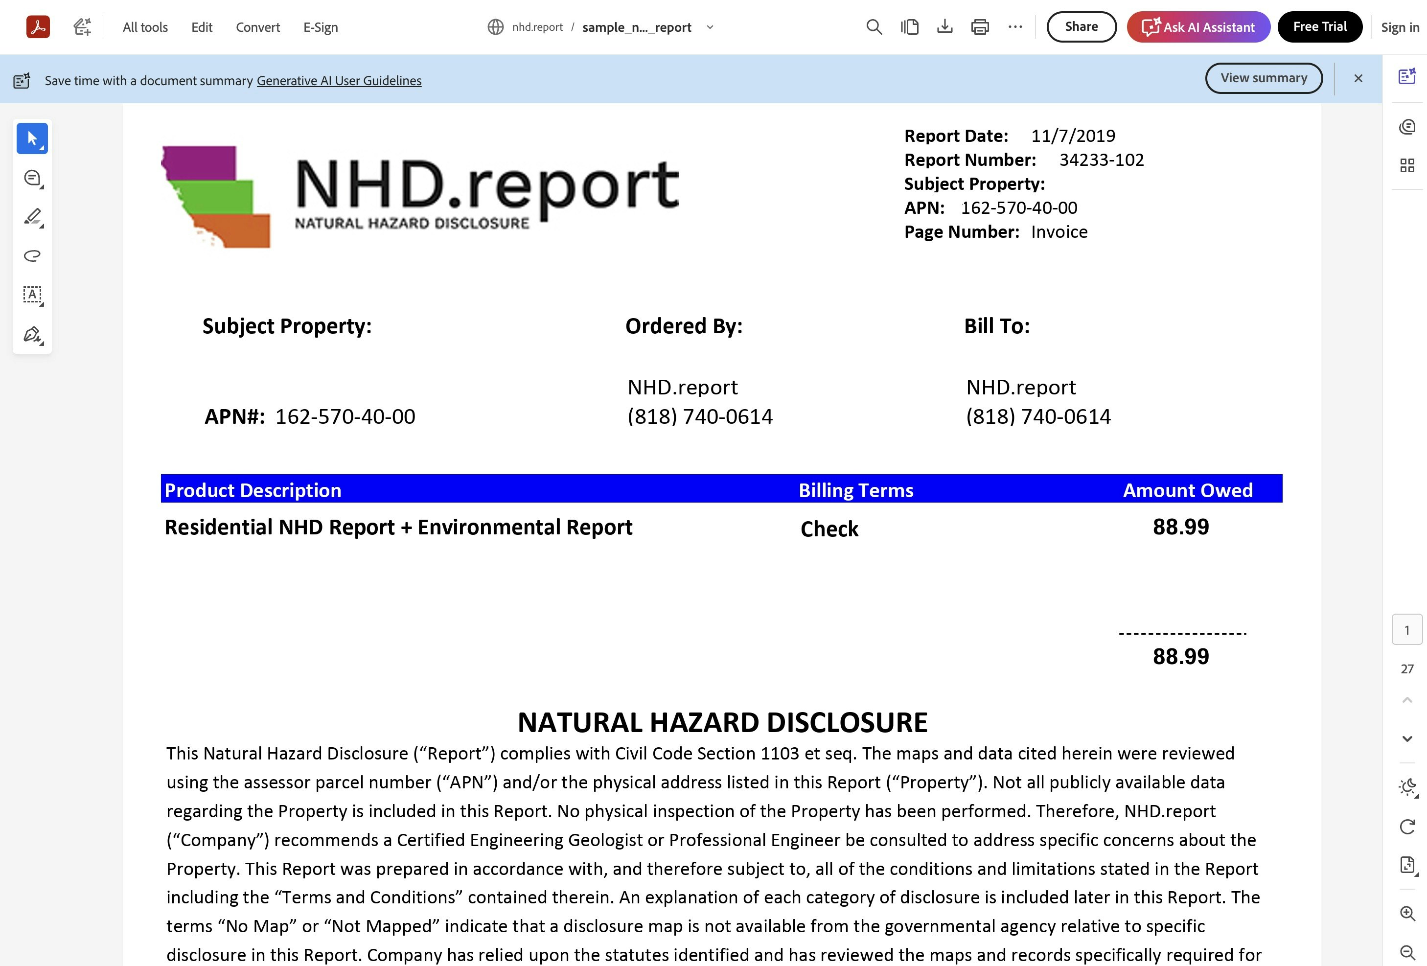Rotate the page view
Viewport: 1427px width, 966px height.
1407,827
